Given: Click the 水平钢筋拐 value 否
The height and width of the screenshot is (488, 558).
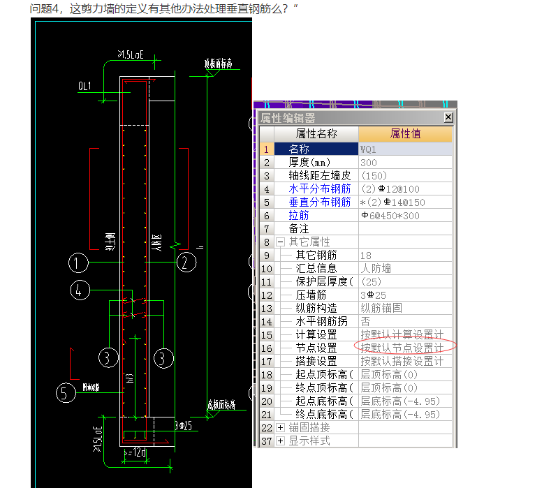Looking at the screenshot, I should point(405,322).
